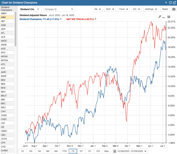Choose AWR from the ticker list
The image size is (177, 154).
pos(7,72)
